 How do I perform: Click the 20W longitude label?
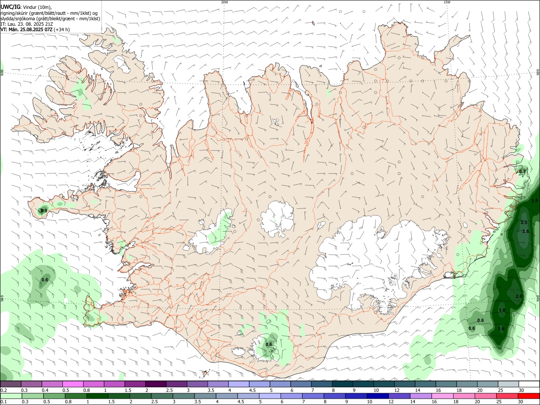pyautogui.click(x=224, y=2)
